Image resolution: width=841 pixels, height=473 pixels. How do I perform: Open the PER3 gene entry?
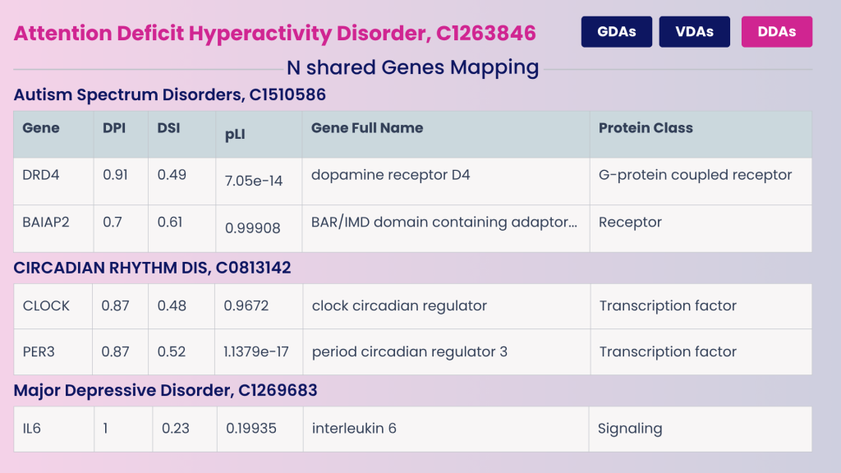(x=38, y=351)
